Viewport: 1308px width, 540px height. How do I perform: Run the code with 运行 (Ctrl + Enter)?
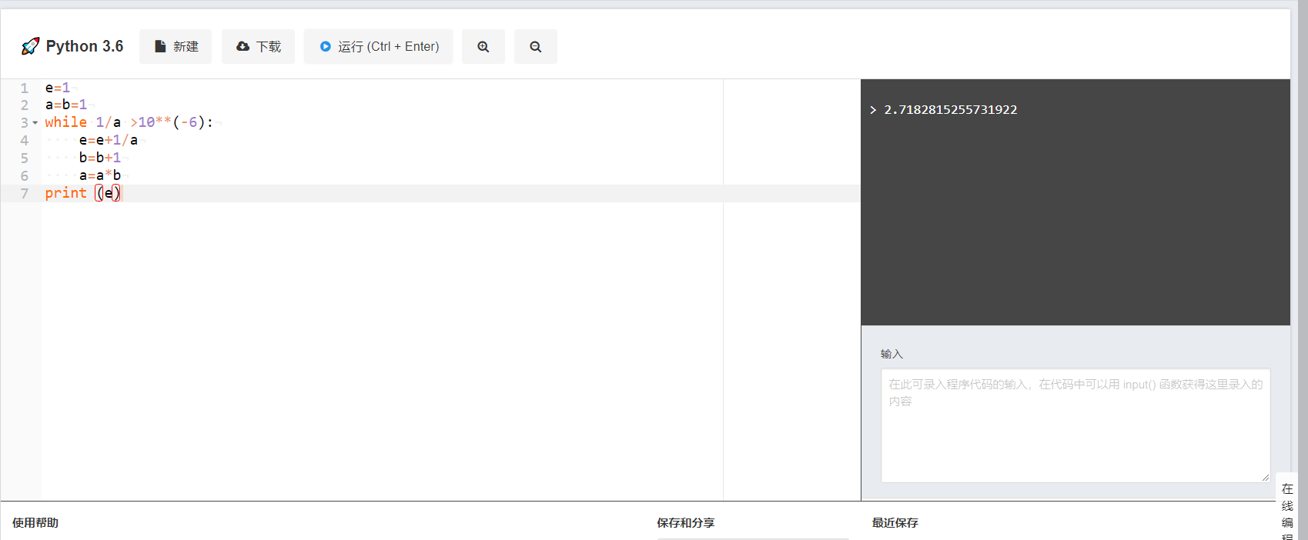[x=378, y=46]
